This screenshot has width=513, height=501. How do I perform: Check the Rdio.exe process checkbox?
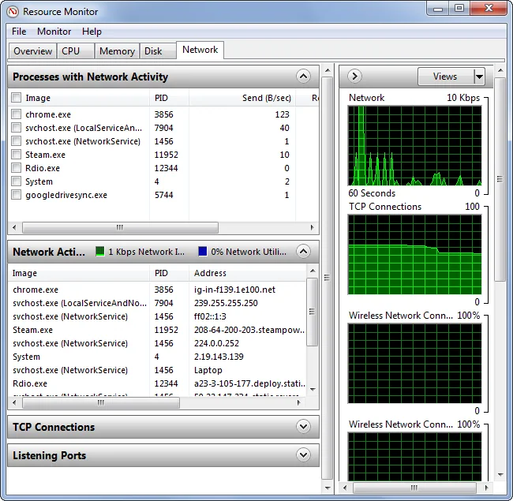point(16,168)
